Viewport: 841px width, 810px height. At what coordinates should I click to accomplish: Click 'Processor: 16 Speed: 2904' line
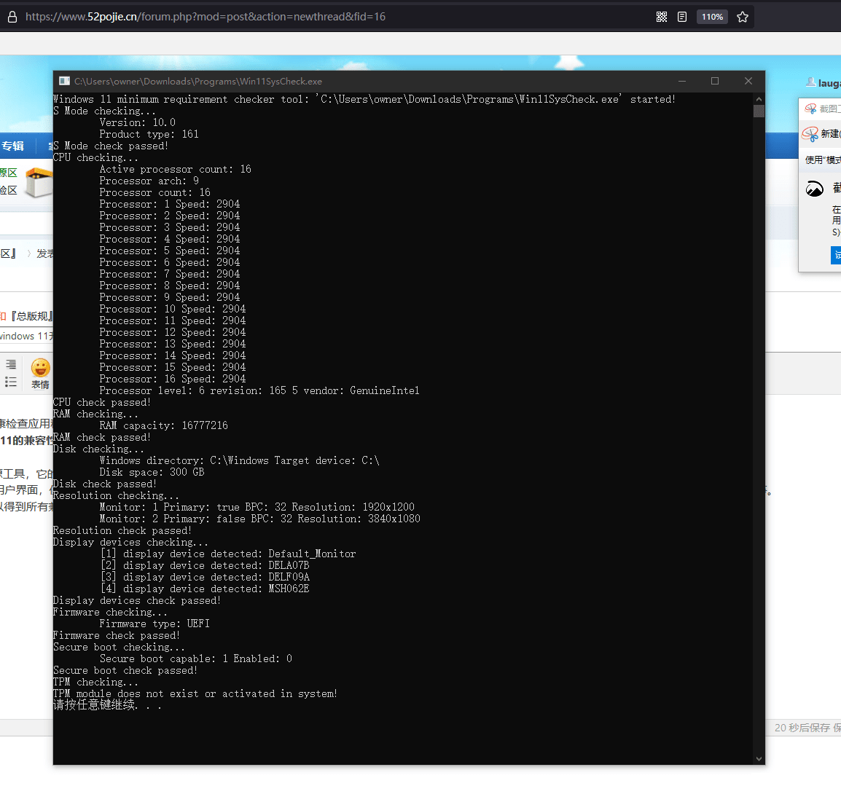click(172, 379)
